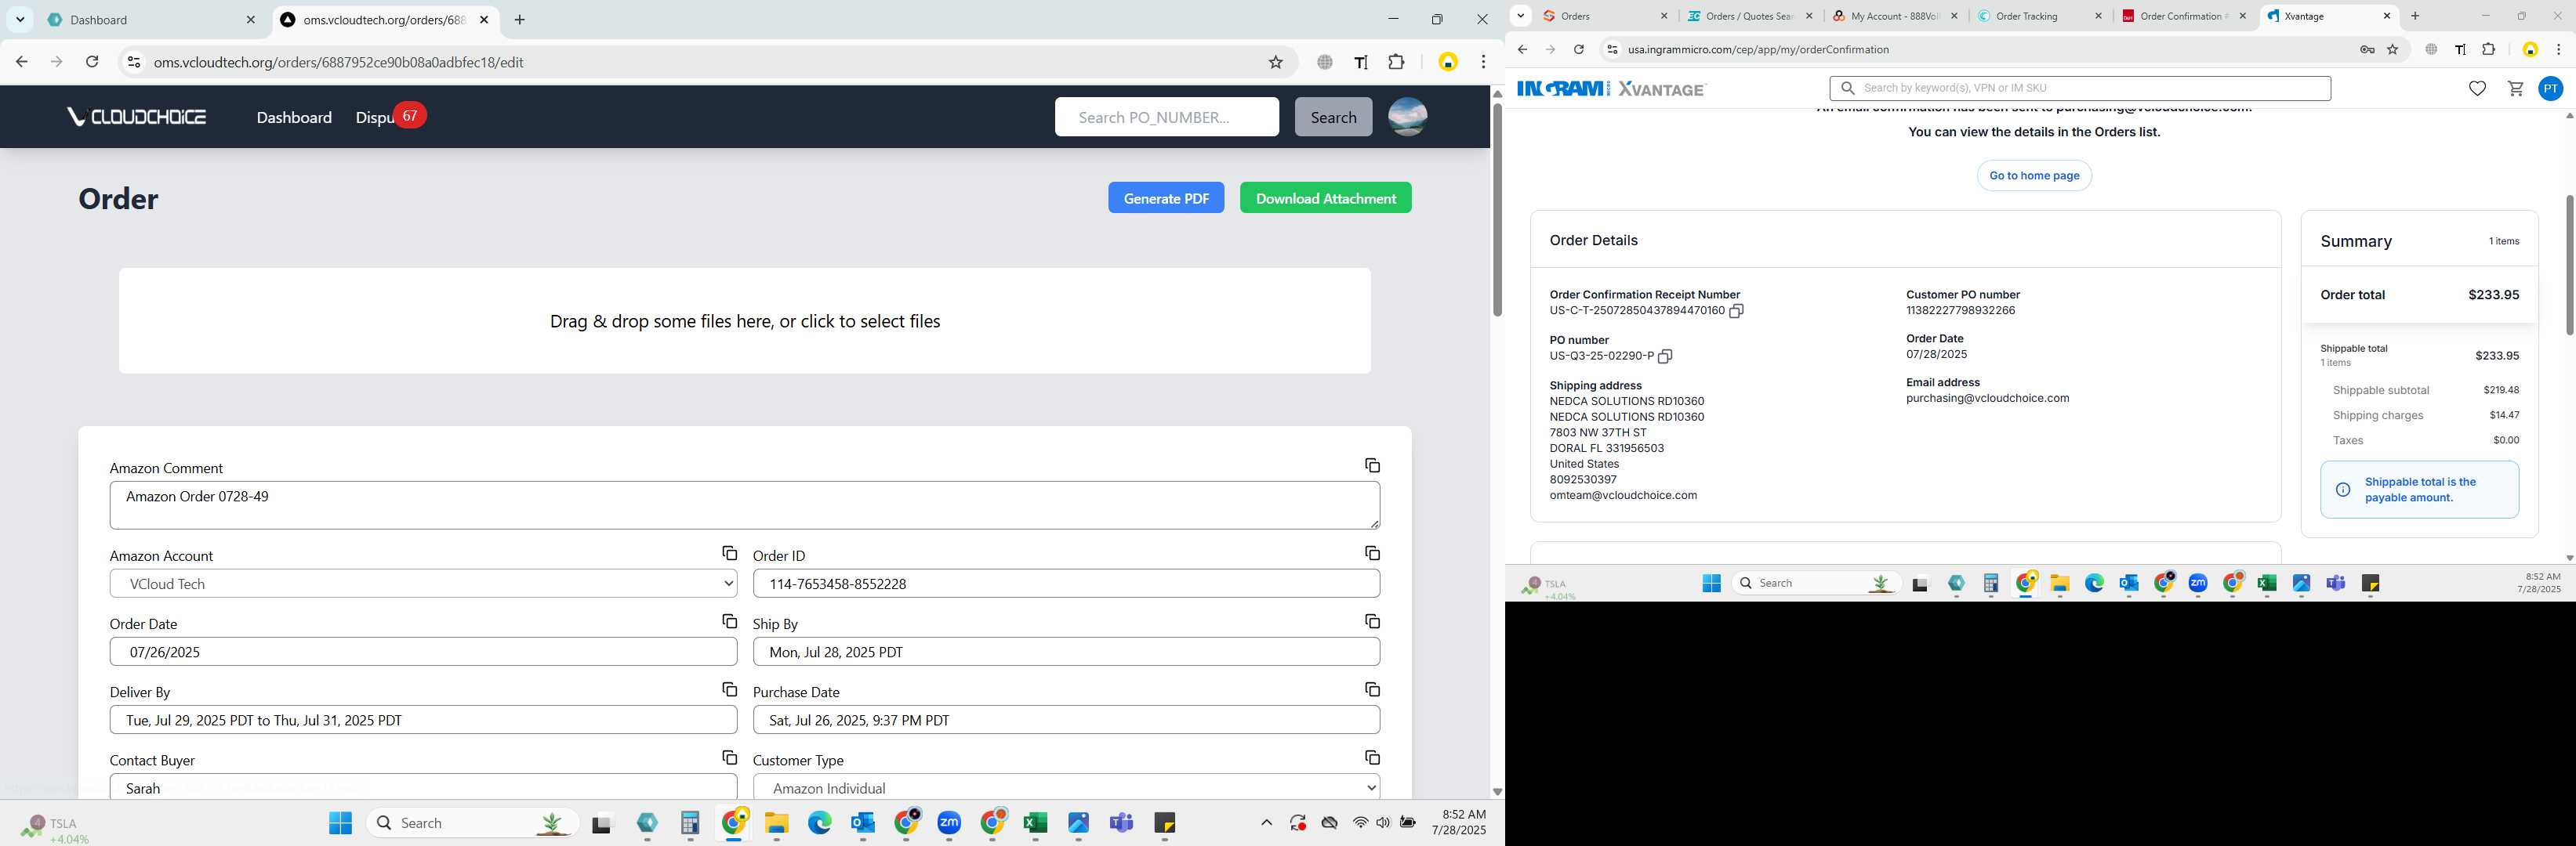
Task: Bookmark the oms.vcloudtech.org page with the star
Action: click(1275, 62)
